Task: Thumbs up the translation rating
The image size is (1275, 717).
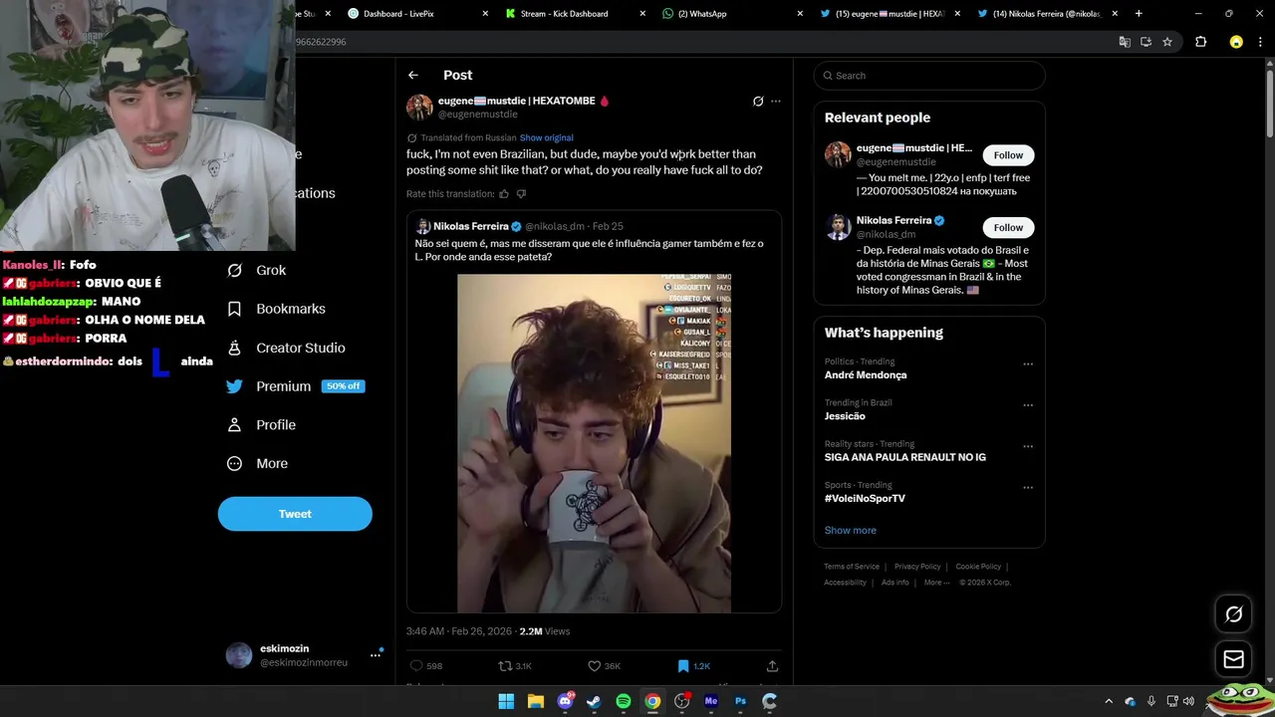Action: 504,194
